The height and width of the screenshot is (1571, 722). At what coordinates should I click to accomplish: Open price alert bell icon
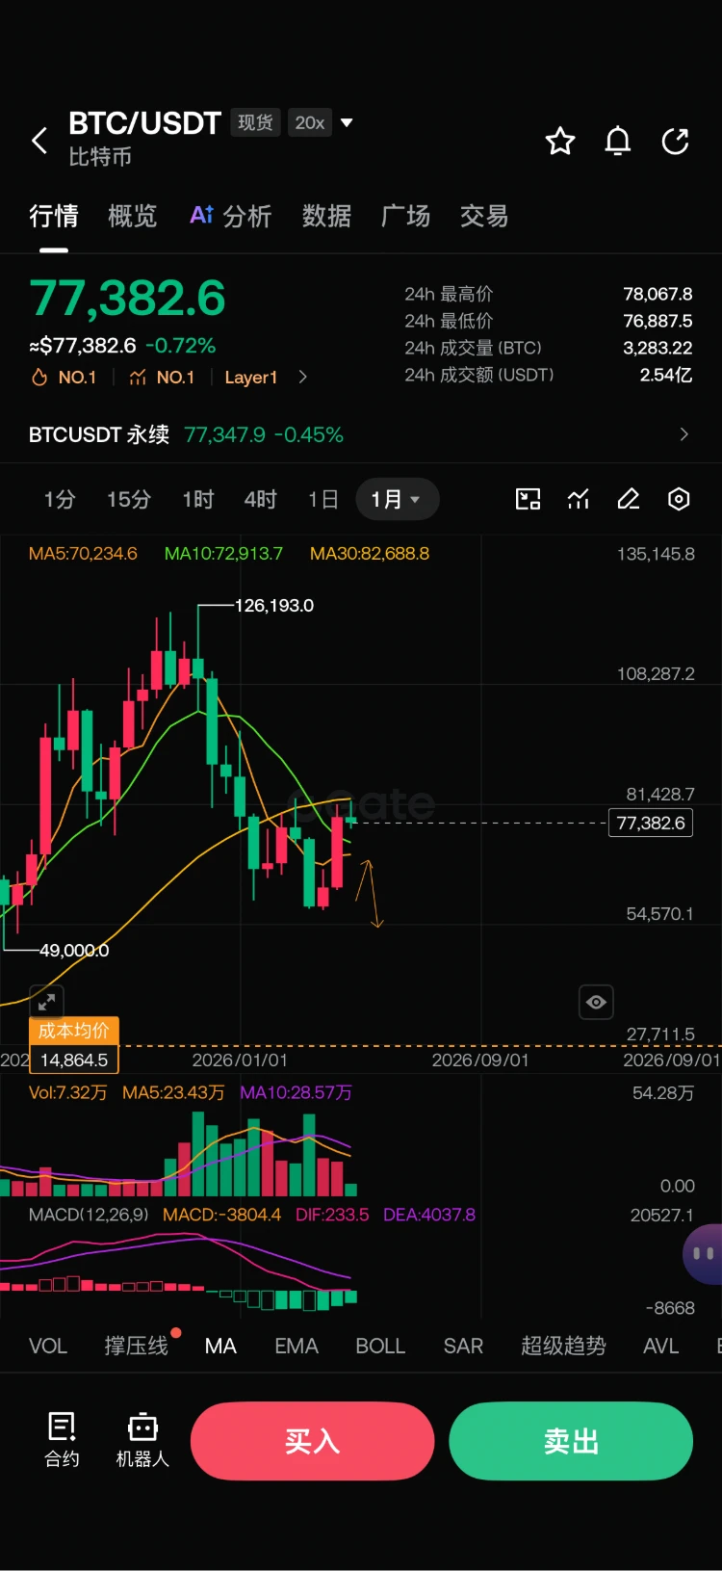618,142
